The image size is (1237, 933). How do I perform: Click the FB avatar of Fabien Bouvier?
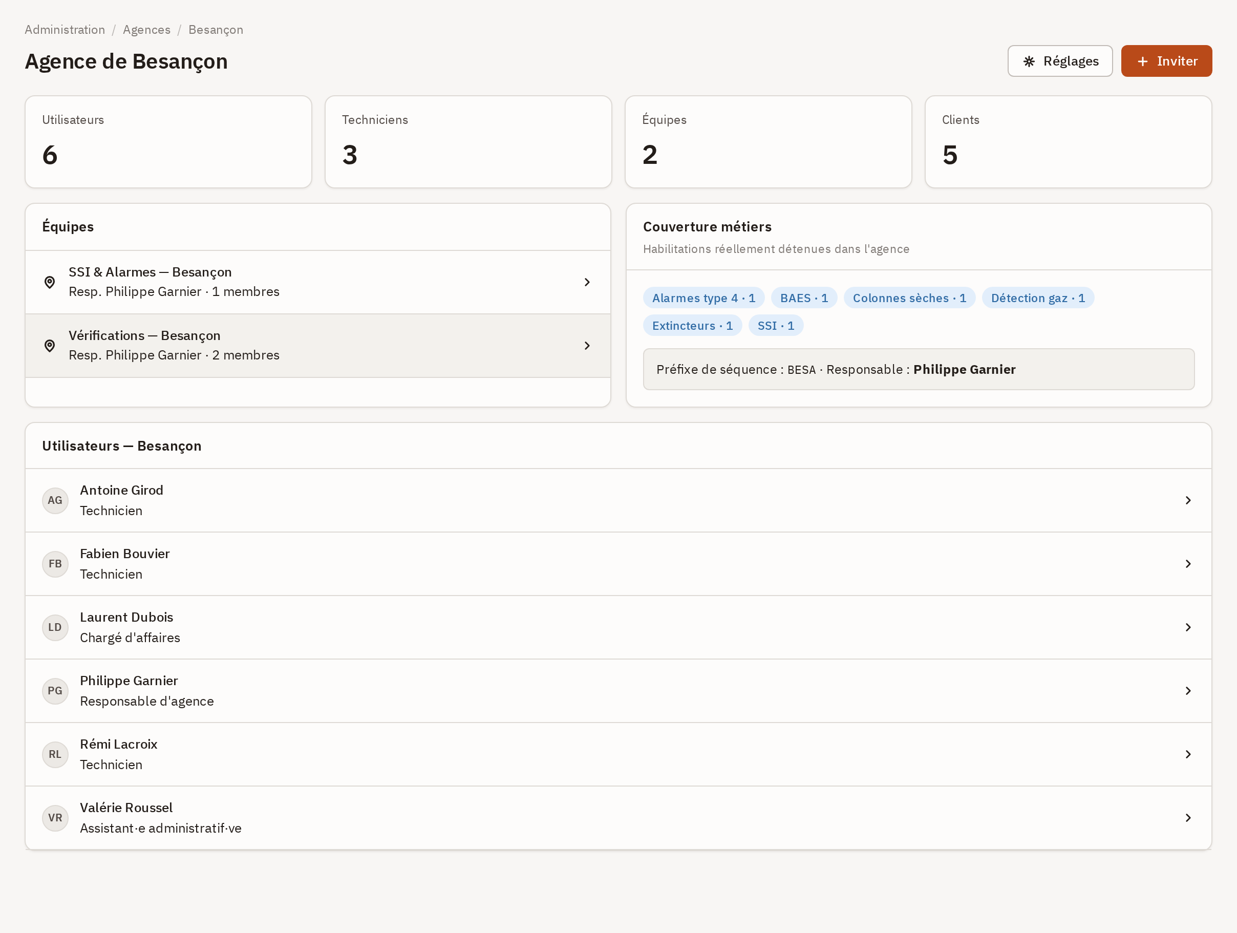point(55,564)
